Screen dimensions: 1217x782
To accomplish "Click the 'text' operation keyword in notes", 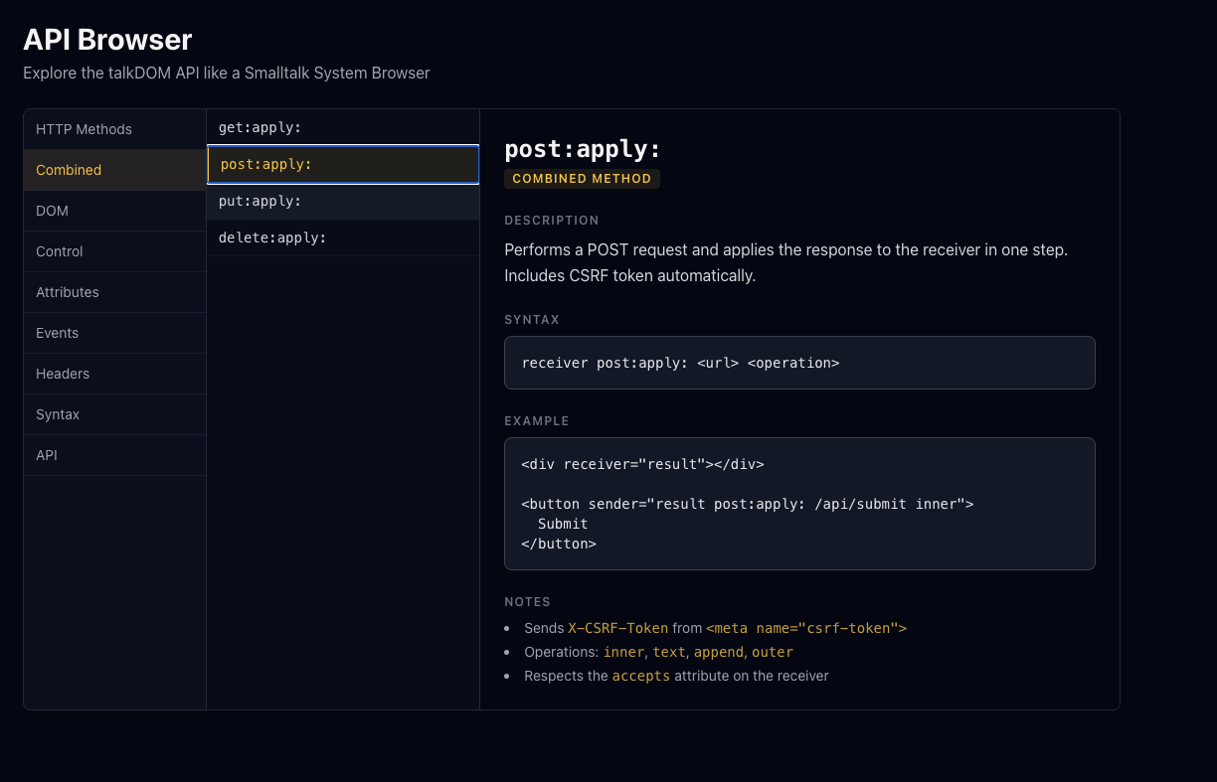I will click(x=669, y=652).
